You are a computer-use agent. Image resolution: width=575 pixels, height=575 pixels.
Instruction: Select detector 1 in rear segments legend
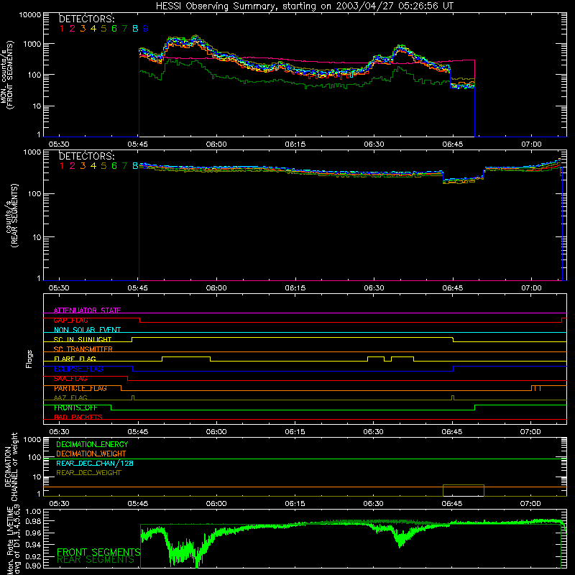tap(62, 166)
